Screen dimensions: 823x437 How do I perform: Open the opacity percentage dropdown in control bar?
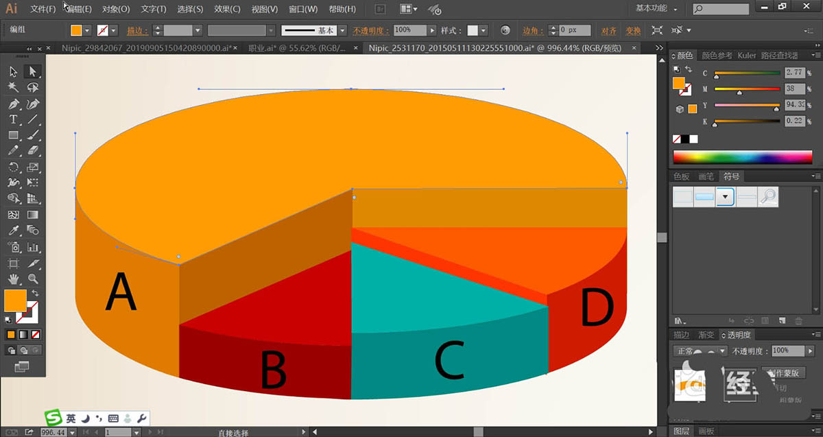click(431, 30)
